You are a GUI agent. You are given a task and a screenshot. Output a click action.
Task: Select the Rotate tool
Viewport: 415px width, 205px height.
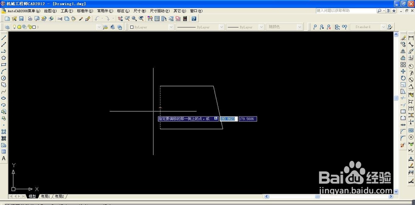click(x=403, y=78)
